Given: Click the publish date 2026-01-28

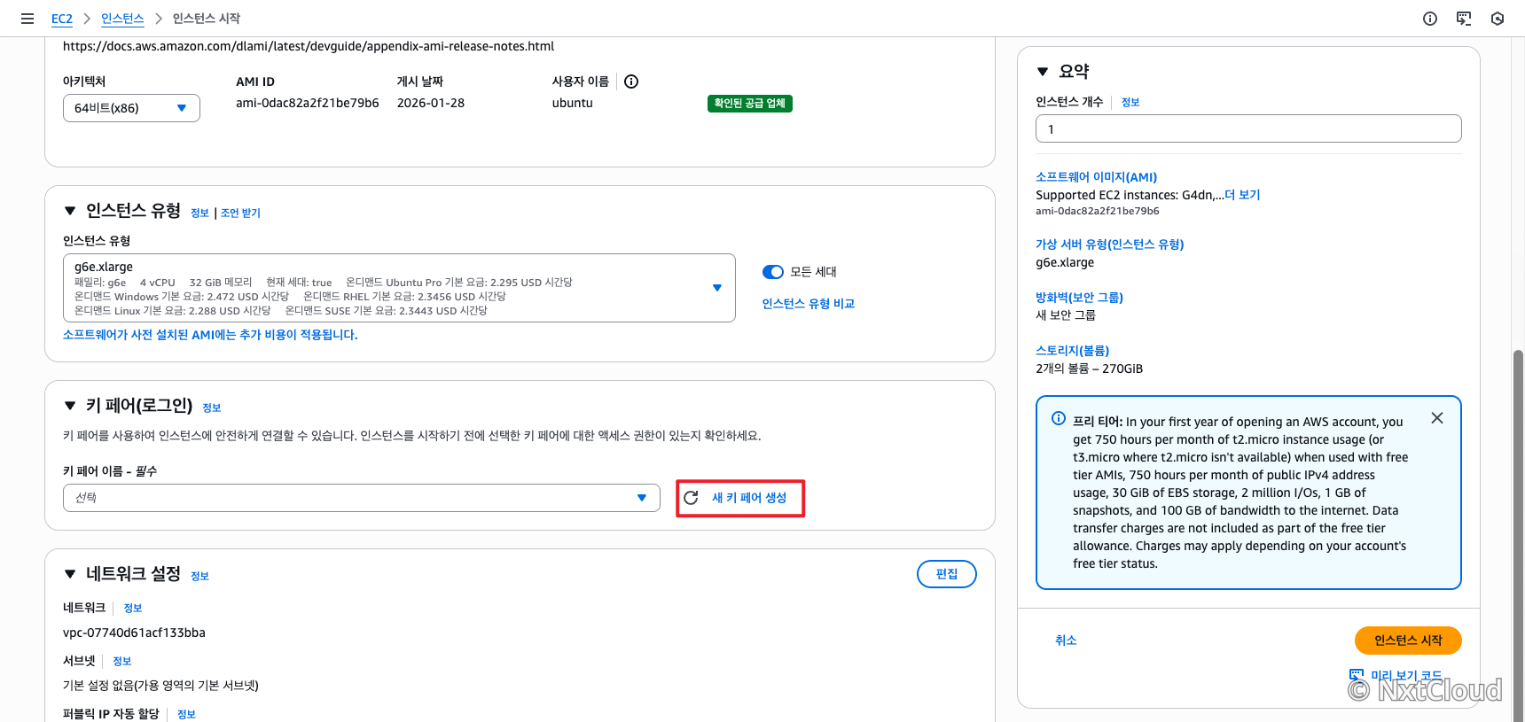Looking at the screenshot, I should click(x=431, y=103).
